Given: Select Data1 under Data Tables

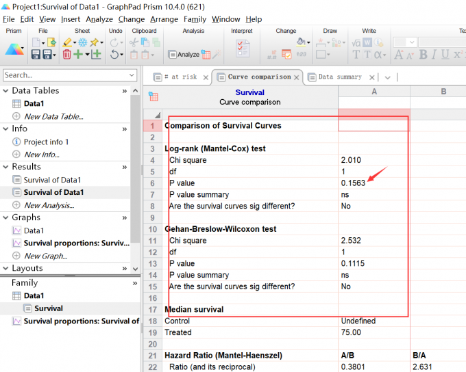Looking at the screenshot, I should click(x=34, y=103).
